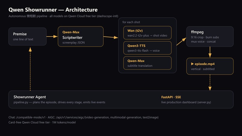
Task: Click 'mux voice · concat' text
Action: (203, 41)
